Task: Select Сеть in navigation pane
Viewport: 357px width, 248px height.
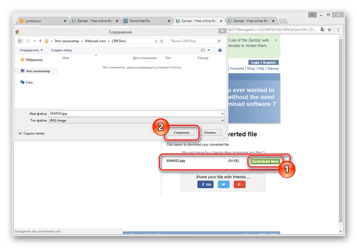Action: click(x=26, y=82)
